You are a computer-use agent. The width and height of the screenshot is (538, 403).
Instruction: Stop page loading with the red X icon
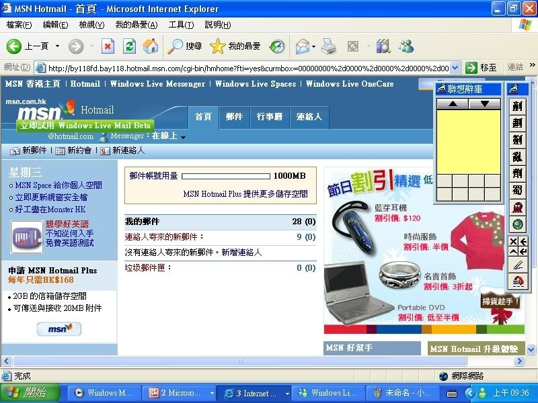tap(108, 46)
